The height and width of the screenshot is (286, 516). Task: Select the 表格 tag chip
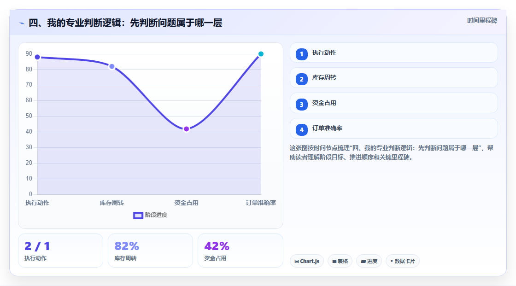340,261
